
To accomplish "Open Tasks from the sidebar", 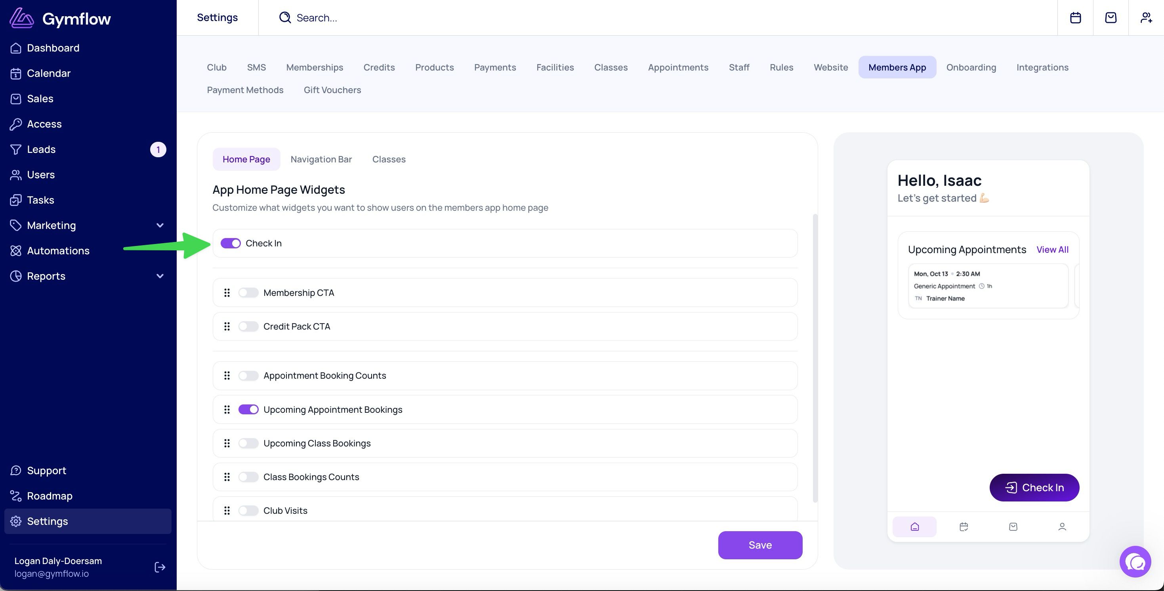I will 88,200.
